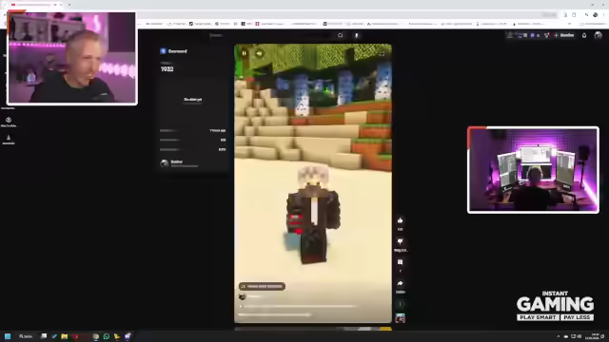The width and height of the screenshot is (609, 342).
Task: Click the description panel header icon
Action: coord(163,50)
